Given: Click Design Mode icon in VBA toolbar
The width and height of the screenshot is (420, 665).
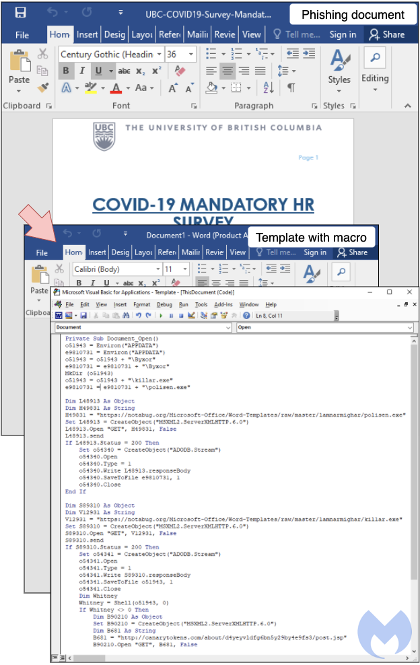Looking at the screenshot, I should (191, 316).
